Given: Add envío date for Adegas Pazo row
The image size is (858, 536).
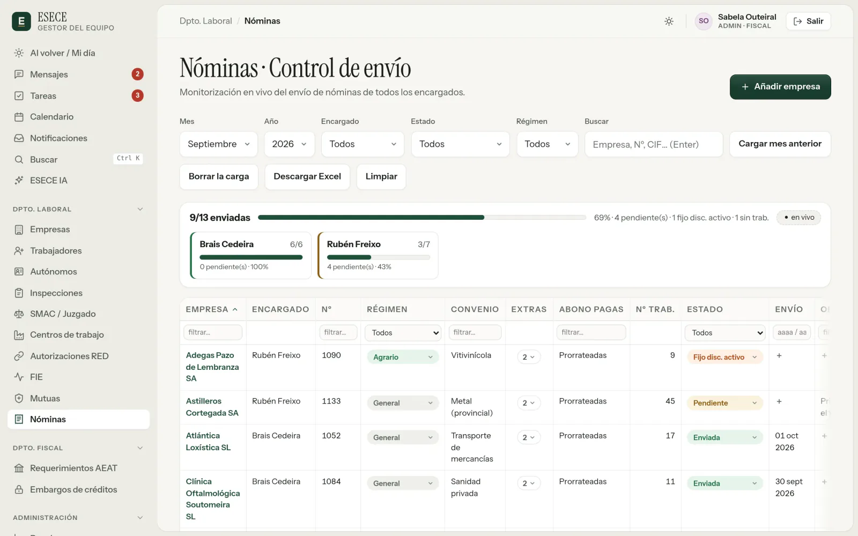Looking at the screenshot, I should pyautogui.click(x=779, y=356).
